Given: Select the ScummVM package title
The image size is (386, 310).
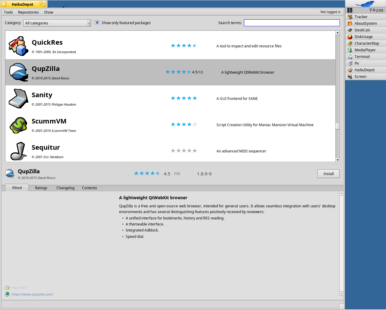Looking at the screenshot, I should pyautogui.click(x=49, y=121).
